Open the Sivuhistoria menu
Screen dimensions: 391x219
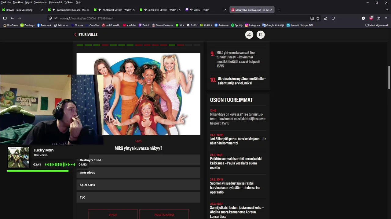(40, 2)
